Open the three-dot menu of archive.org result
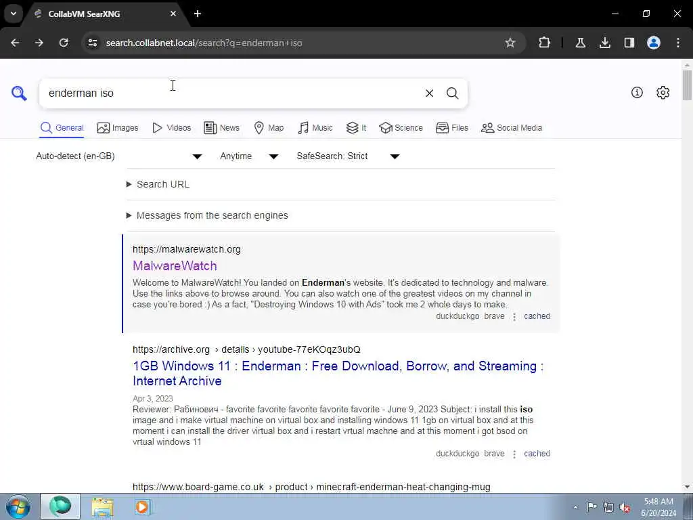This screenshot has height=520, width=693. click(514, 454)
